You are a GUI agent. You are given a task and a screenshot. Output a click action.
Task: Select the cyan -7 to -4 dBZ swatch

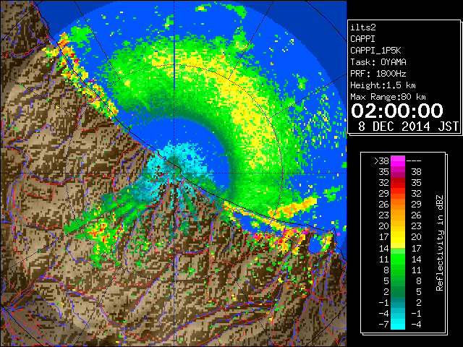pyautogui.click(x=398, y=324)
